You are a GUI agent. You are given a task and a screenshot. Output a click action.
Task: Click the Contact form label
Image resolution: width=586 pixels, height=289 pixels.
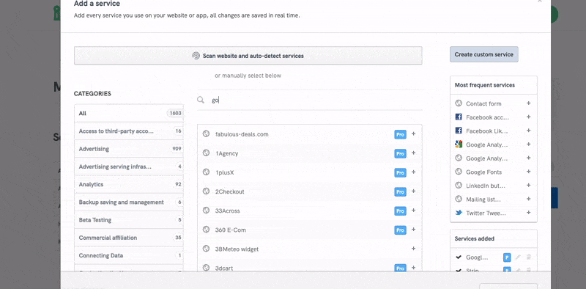click(x=483, y=103)
